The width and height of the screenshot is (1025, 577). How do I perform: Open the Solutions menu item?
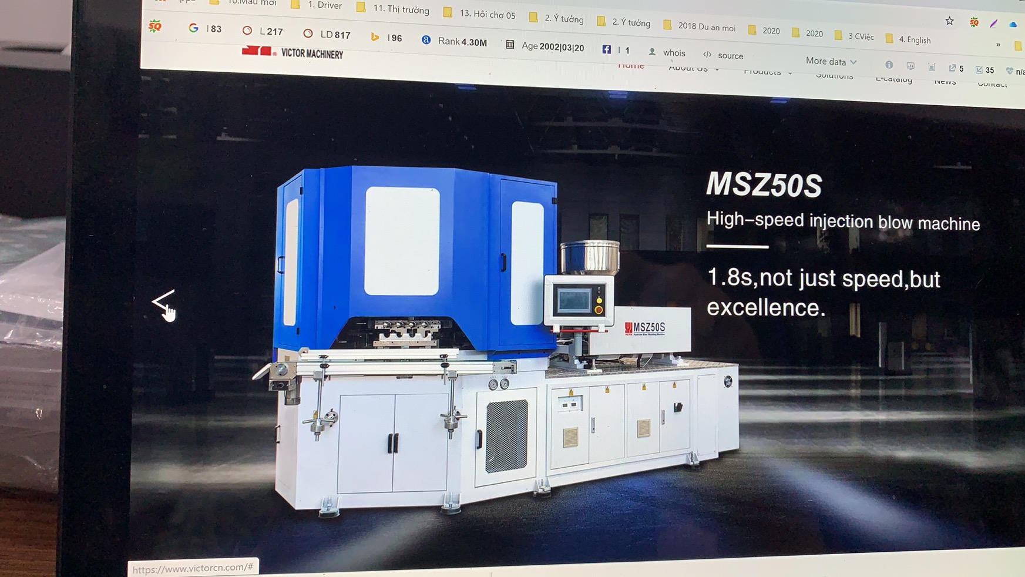[834, 76]
